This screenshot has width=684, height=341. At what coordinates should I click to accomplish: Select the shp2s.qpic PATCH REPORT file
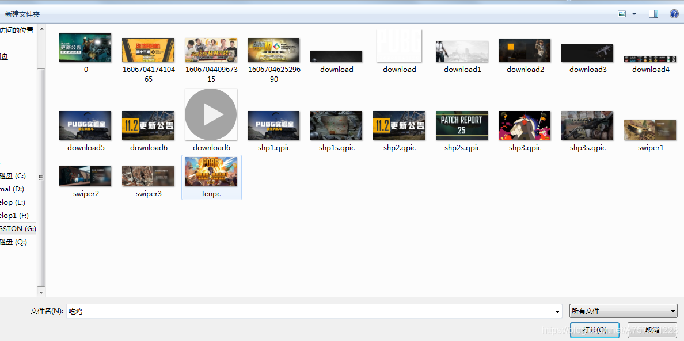[x=462, y=131]
